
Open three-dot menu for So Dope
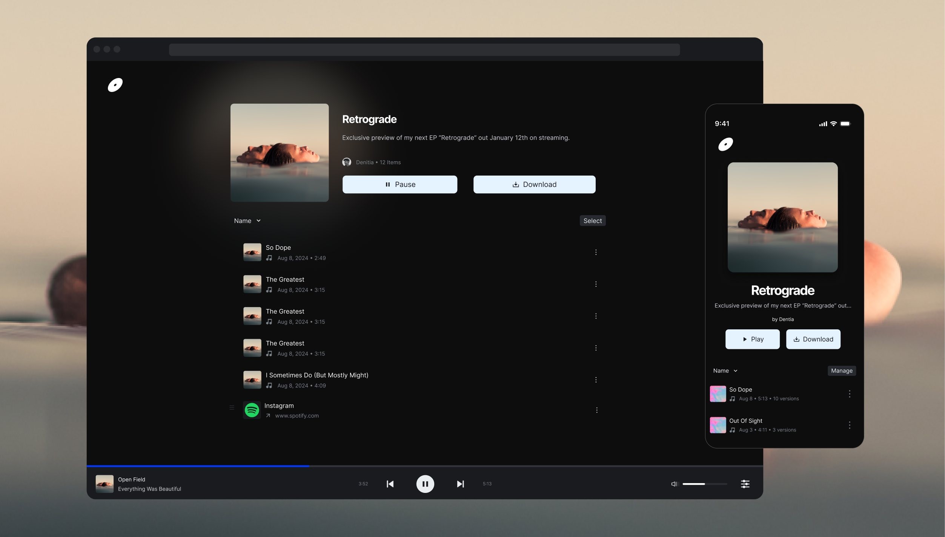click(596, 252)
